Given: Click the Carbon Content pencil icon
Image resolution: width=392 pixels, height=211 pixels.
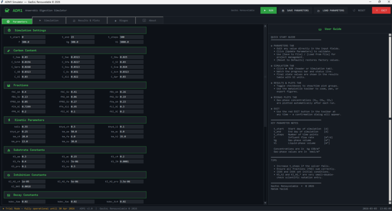Looking at the screenshot, I should coord(9,50).
